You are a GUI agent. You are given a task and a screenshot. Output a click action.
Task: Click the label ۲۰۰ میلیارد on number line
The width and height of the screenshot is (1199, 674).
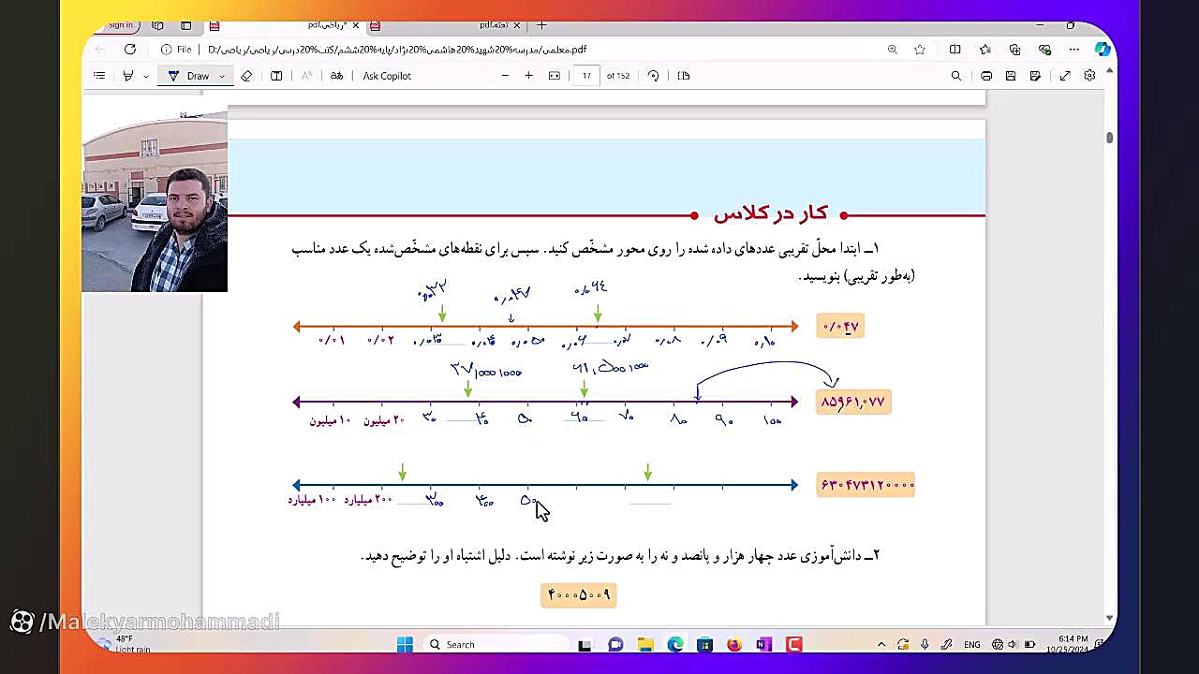click(x=369, y=499)
